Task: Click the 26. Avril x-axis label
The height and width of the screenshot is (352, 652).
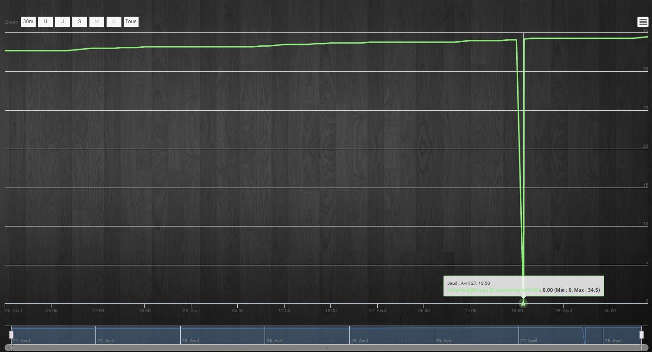Action: click(x=191, y=311)
